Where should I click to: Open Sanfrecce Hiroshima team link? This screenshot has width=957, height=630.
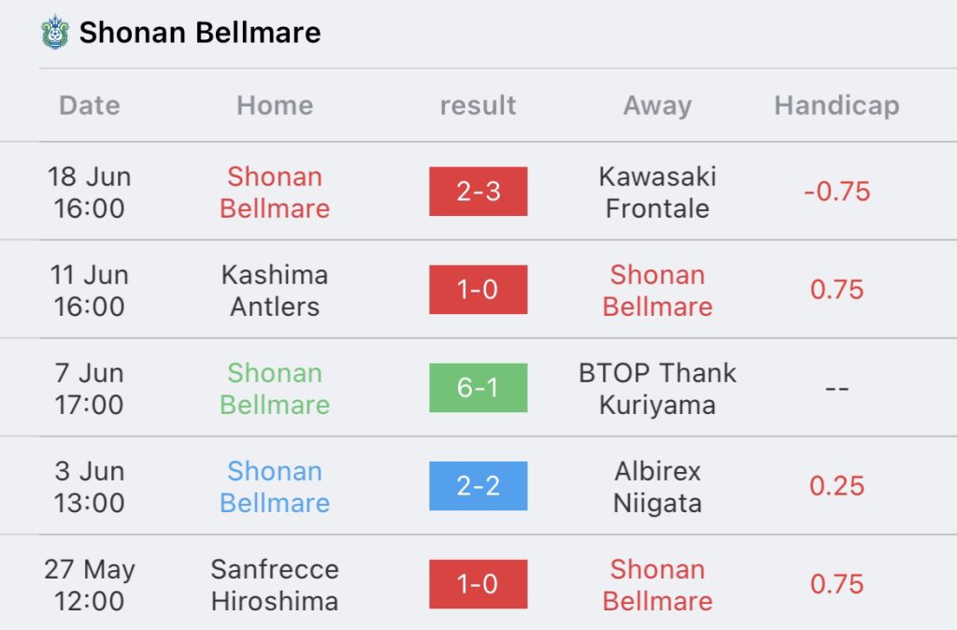coord(275,585)
